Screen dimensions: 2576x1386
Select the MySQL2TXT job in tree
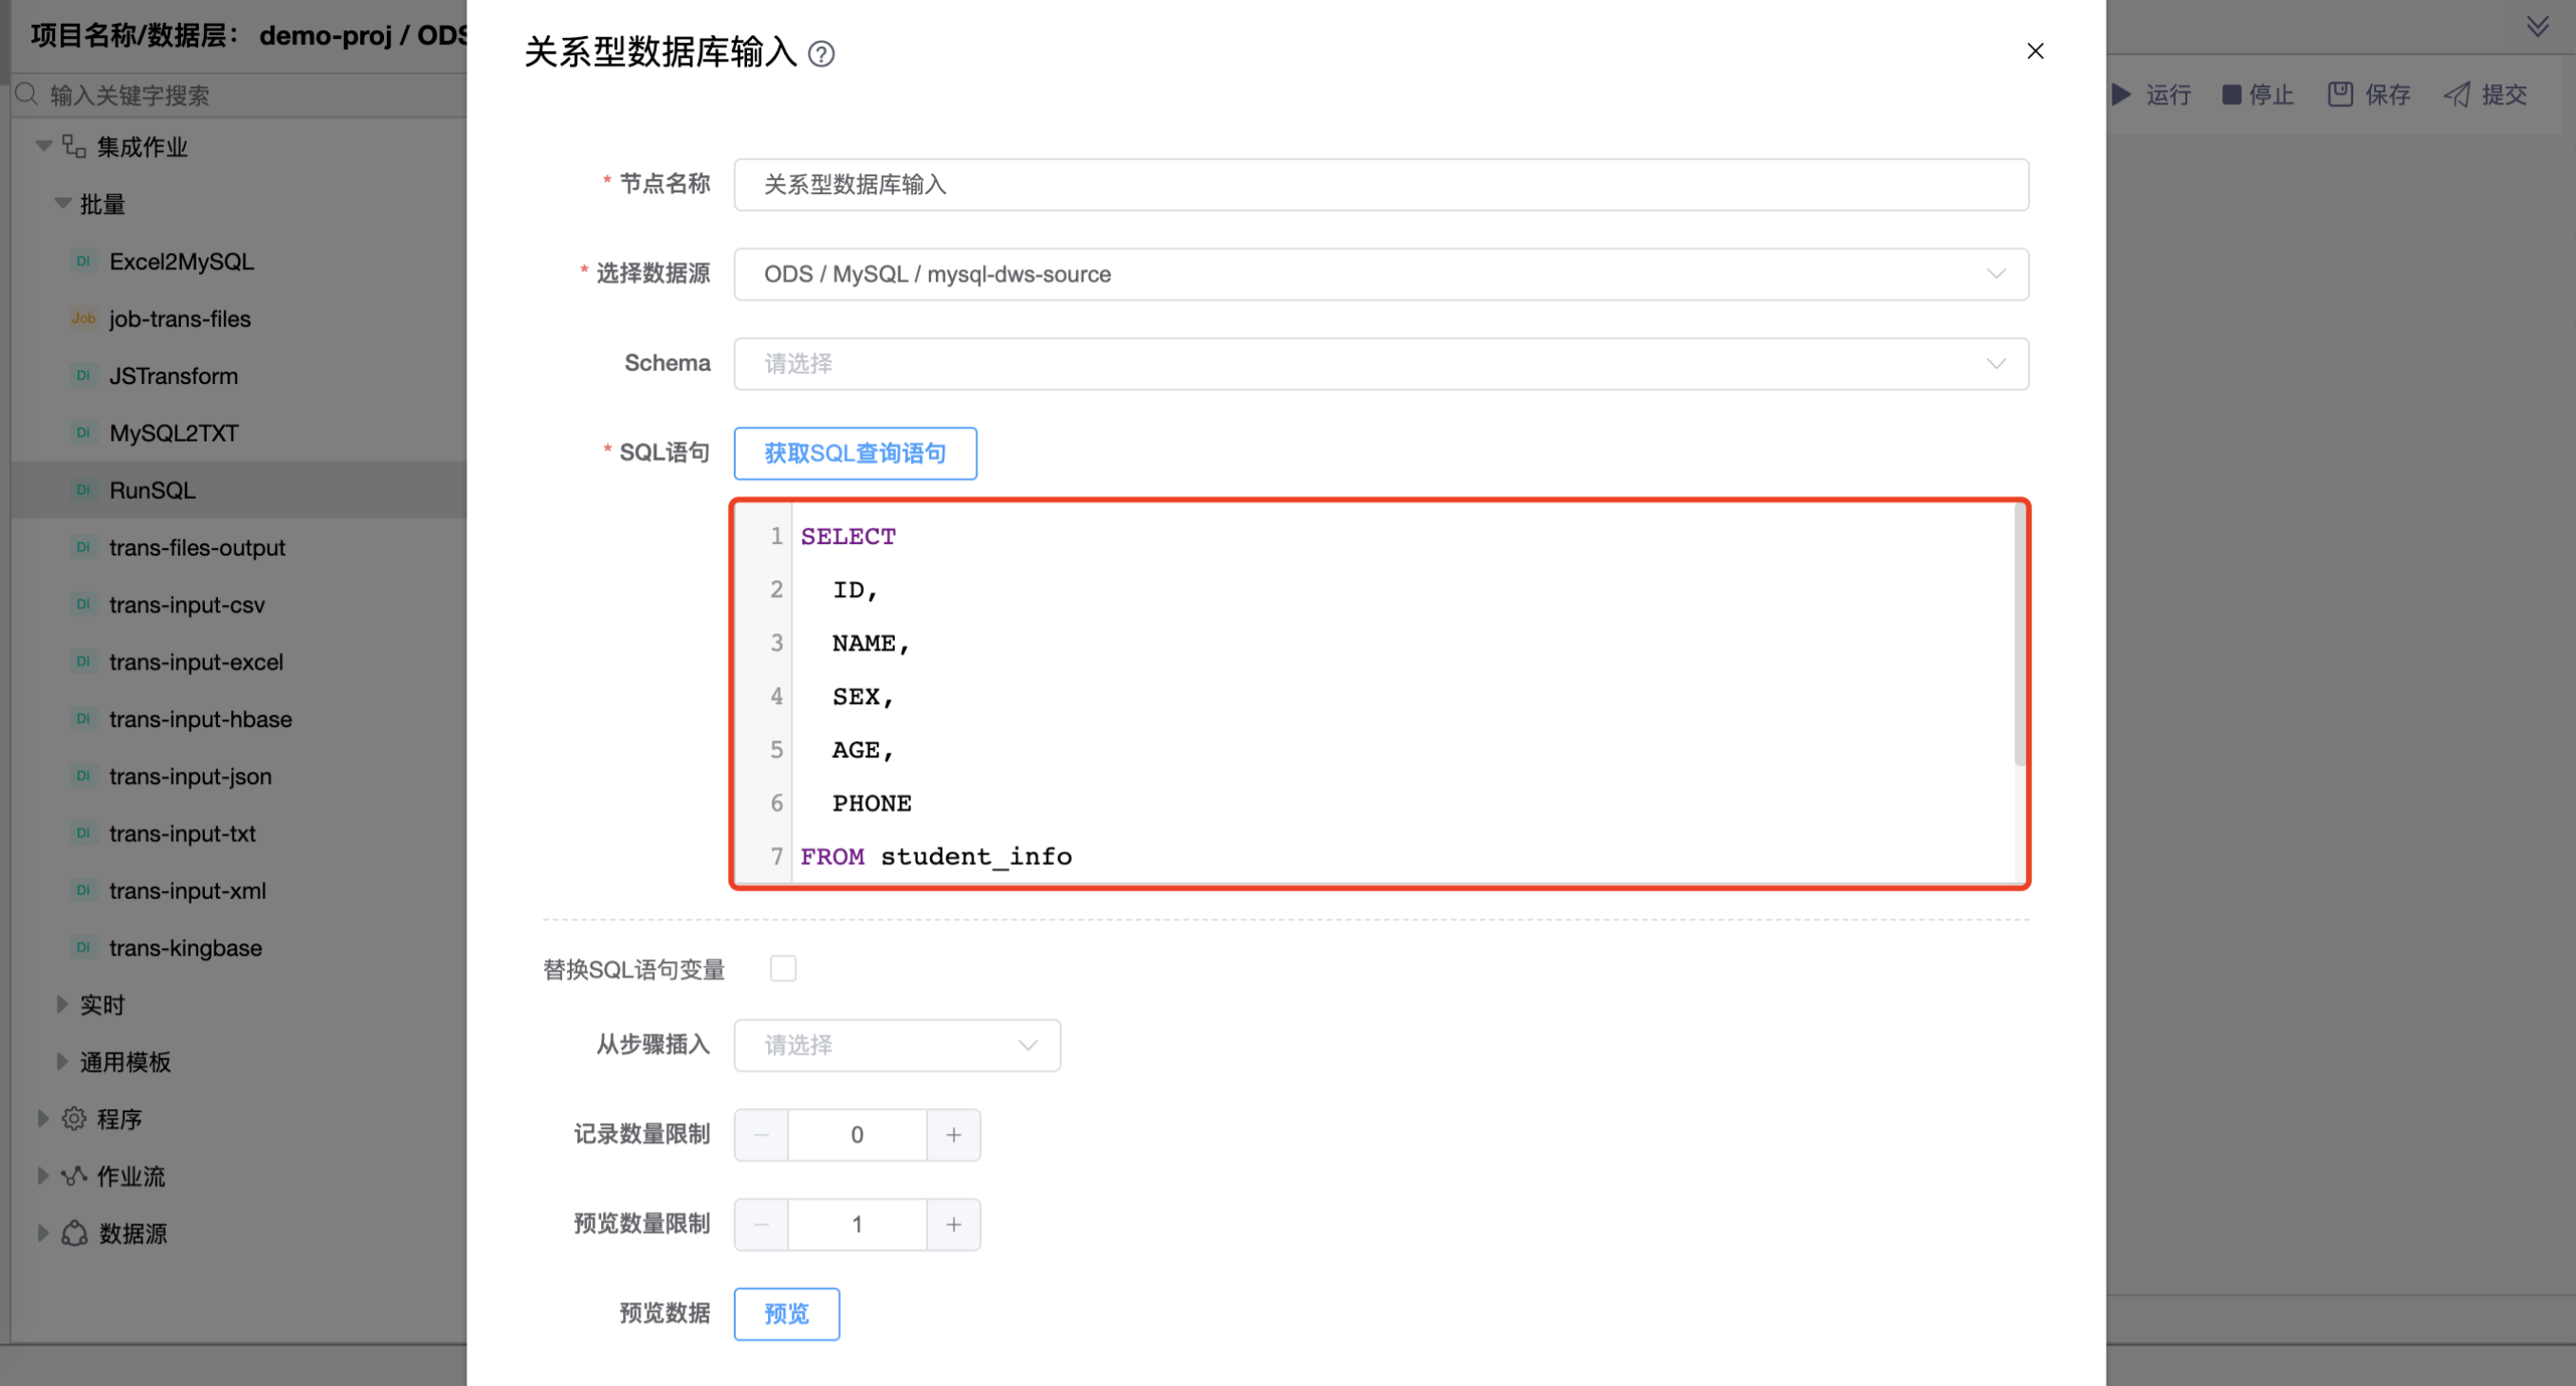tap(173, 433)
